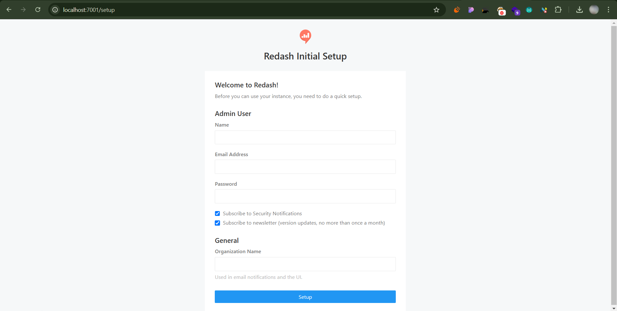Click the page scrollbar down arrow

614,308
